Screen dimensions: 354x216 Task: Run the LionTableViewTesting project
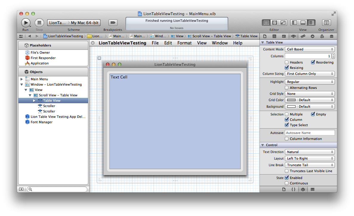pos(26,23)
